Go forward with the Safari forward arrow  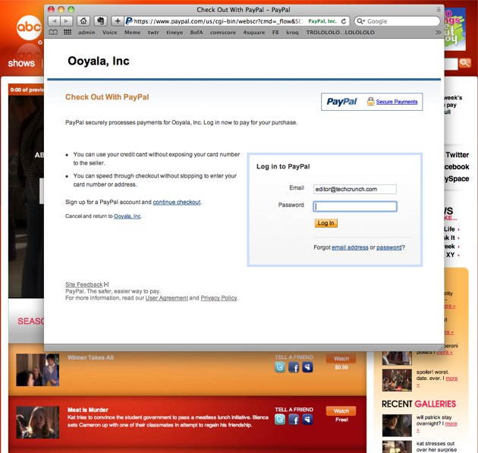tap(67, 21)
